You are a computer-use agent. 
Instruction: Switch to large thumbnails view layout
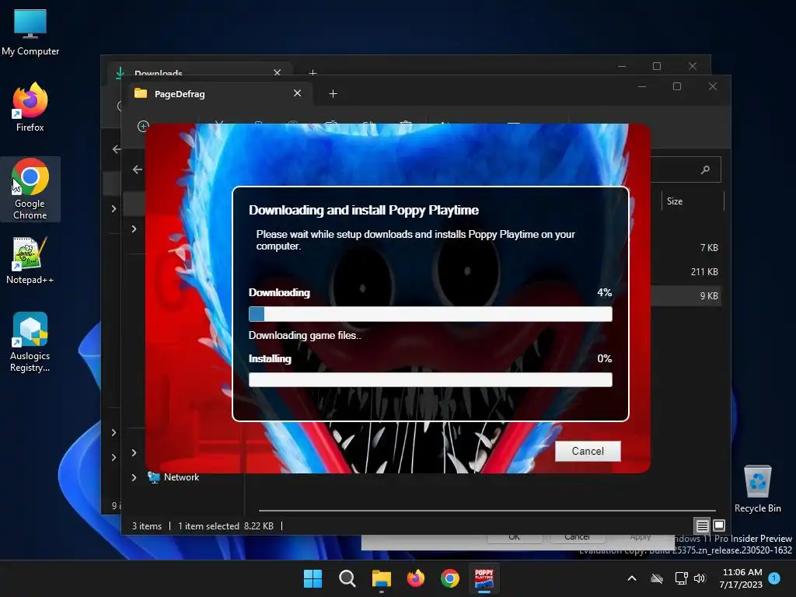(719, 525)
